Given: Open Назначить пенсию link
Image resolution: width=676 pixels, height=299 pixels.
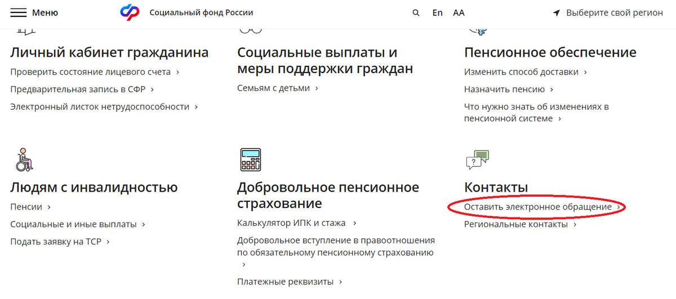Looking at the screenshot, I should click(x=504, y=89).
